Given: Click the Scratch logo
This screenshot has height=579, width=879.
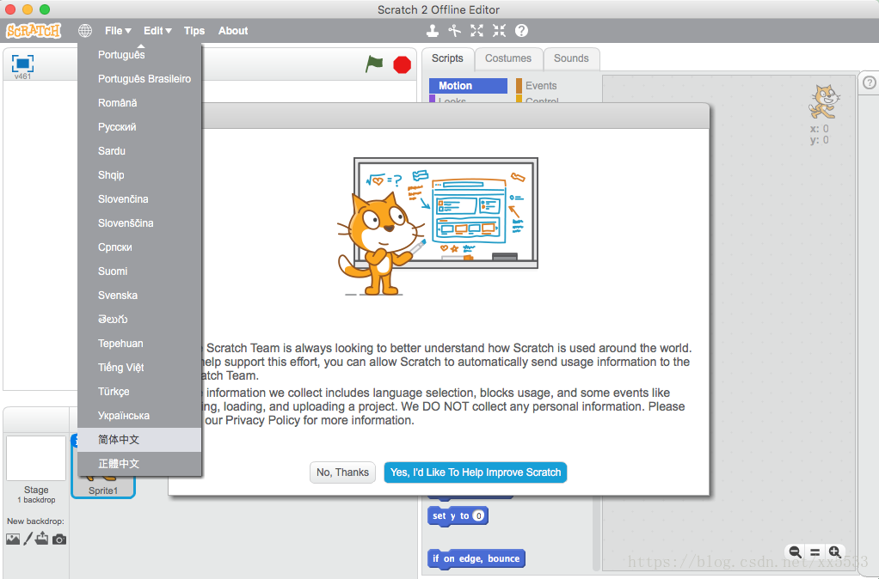Looking at the screenshot, I should pyautogui.click(x=34, y=30).
